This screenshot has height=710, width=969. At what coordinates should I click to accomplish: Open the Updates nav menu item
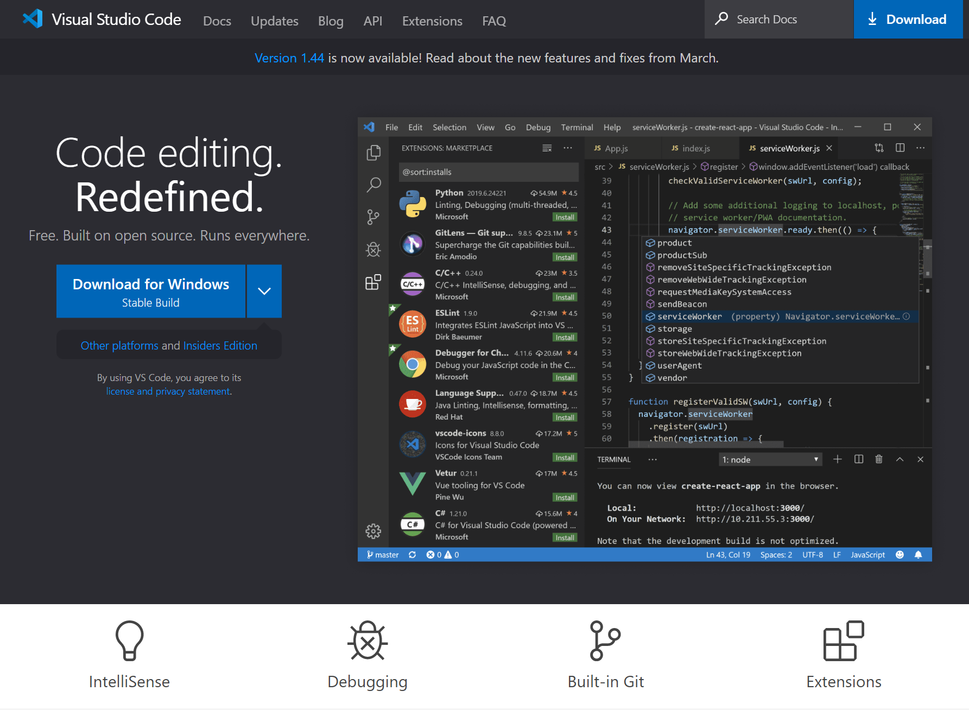[274, 21]
